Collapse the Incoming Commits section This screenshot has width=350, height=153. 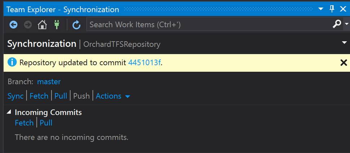coord(9,112)
